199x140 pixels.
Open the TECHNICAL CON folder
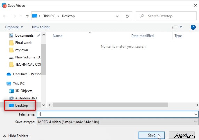click(28, 64)
